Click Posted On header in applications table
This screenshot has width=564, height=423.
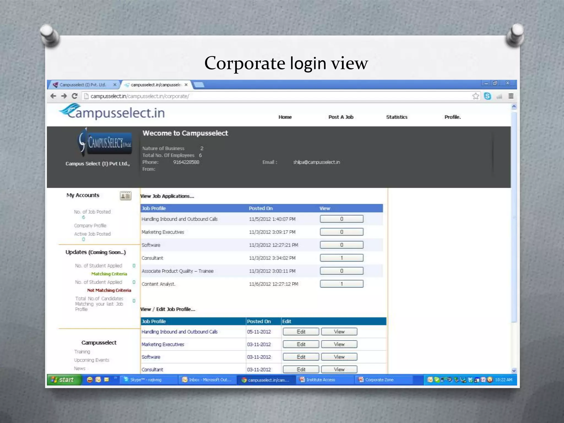(261, 208)
